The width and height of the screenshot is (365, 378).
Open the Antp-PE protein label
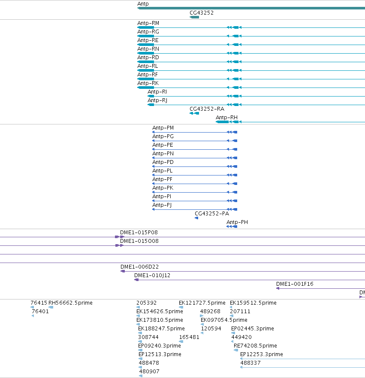click(x=163, y=145)
